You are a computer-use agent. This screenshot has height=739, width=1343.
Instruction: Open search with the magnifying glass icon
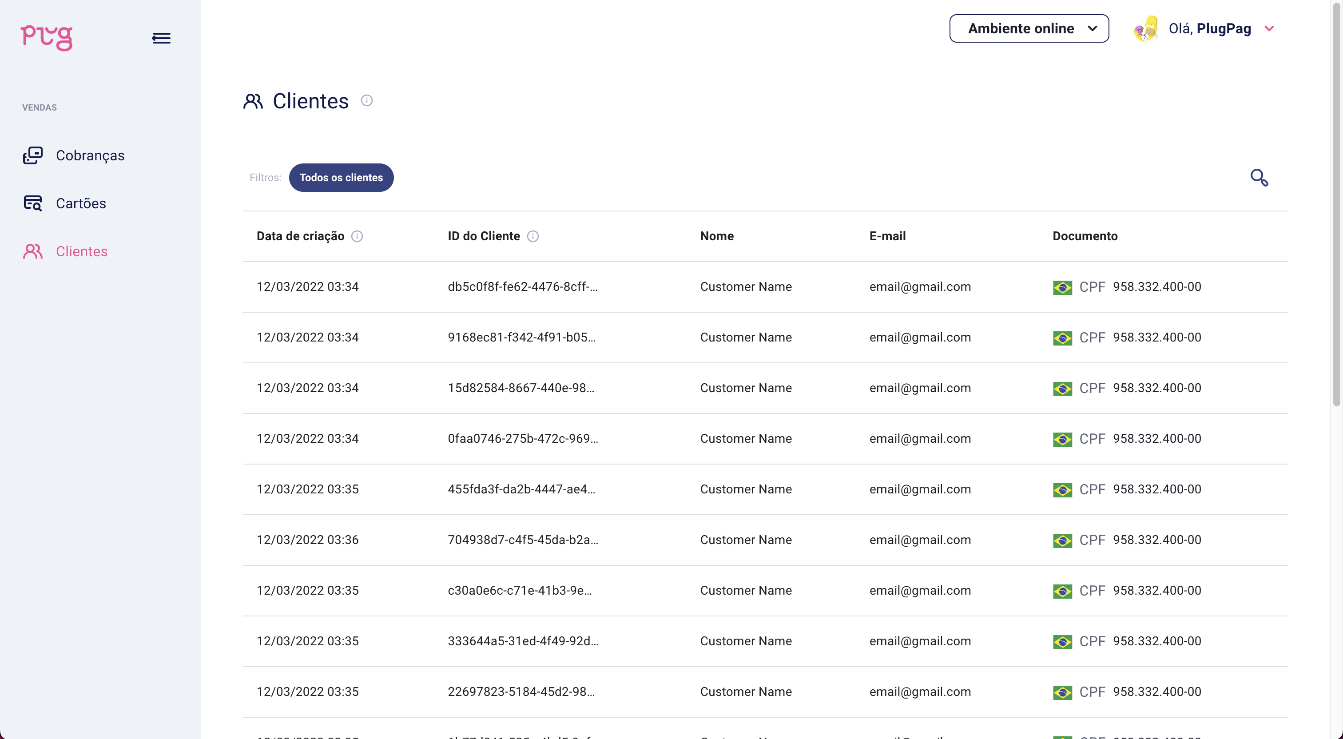pyautogui.click(x=1260, y=177)
